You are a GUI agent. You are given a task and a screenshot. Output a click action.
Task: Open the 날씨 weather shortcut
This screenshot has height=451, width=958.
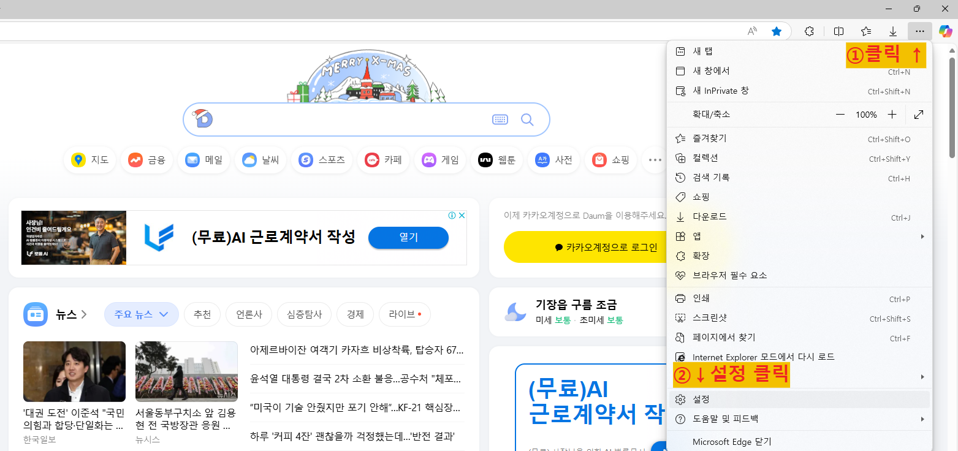(x=260, y=160)
